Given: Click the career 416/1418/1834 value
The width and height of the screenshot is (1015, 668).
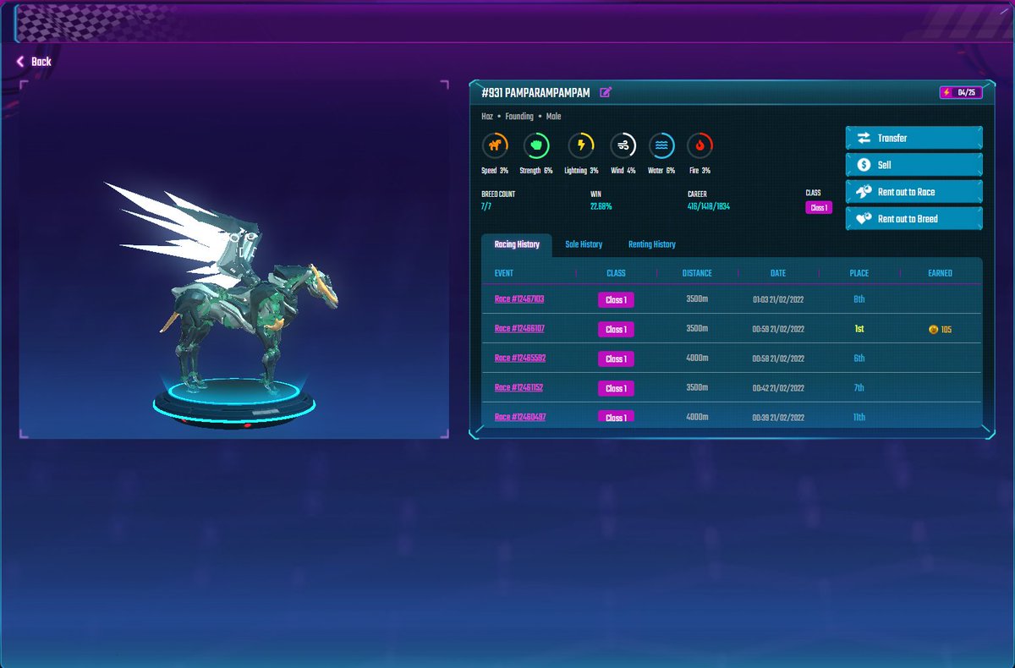Looking at the screenshot, I should coord(710,206).
